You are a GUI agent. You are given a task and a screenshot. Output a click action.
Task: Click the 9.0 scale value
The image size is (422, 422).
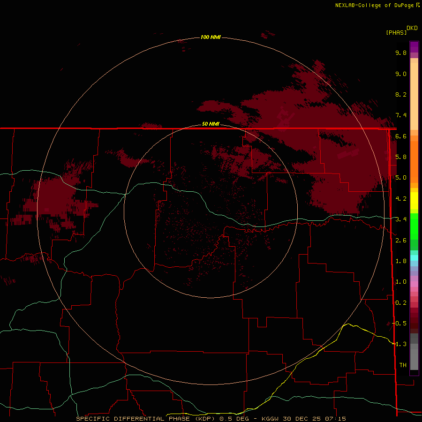401,74
